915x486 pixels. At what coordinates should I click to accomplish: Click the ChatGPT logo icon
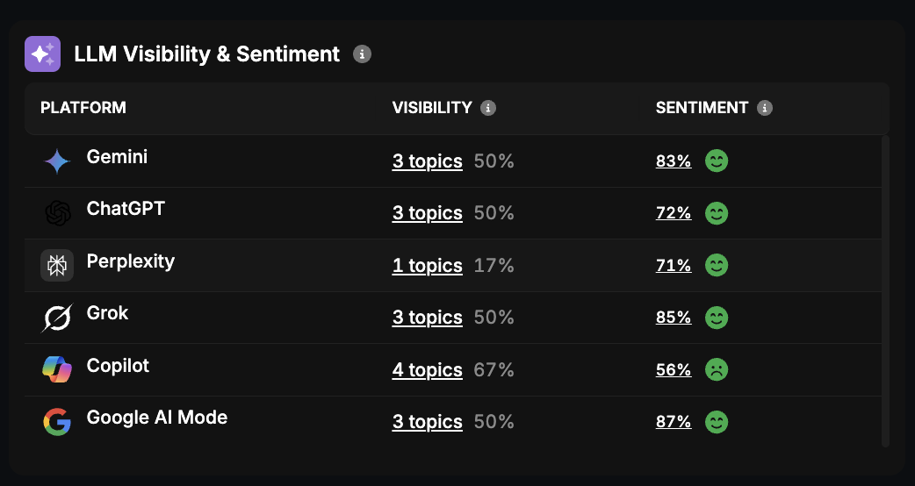coord(57,213)
